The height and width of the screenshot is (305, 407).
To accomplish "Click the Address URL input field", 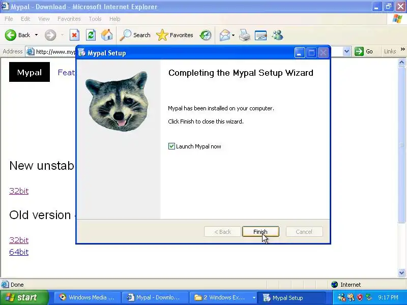I will coord(55,52).
